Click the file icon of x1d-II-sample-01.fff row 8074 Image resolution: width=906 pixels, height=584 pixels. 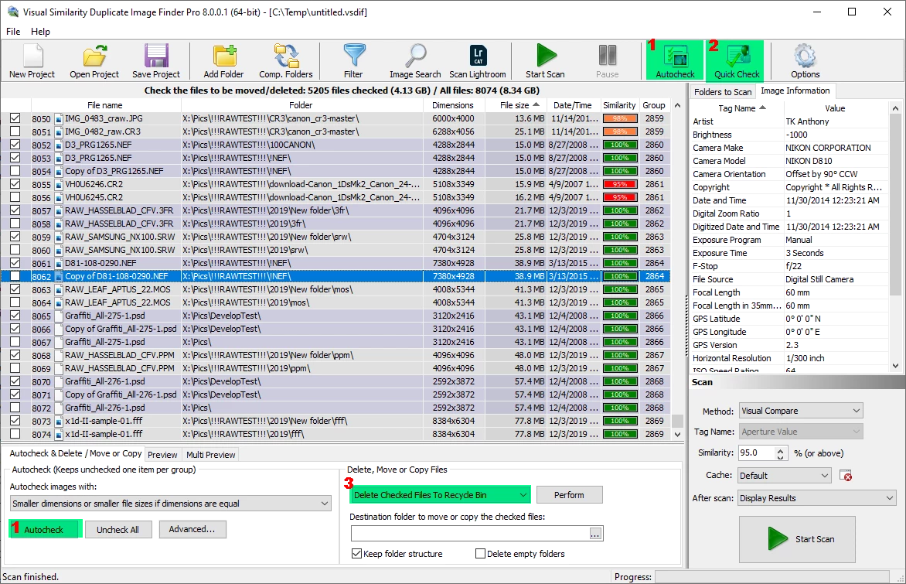tap(58, 434)
